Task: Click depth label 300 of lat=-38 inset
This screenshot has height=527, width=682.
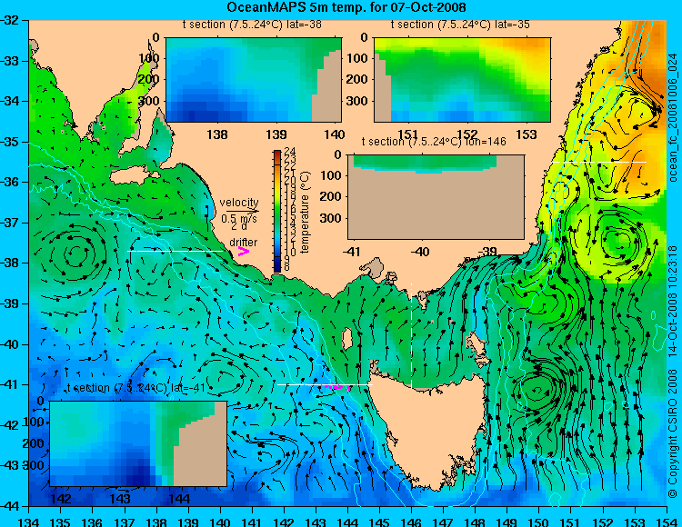Action: coord(149,101)
